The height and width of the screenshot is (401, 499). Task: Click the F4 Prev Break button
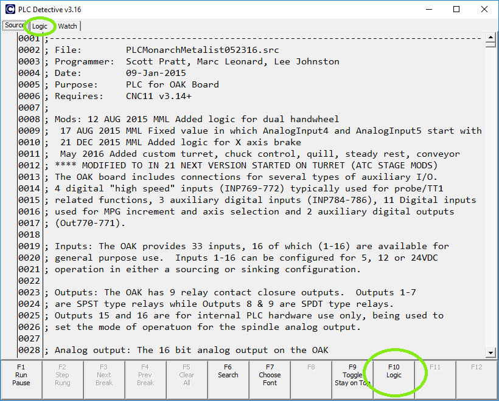point(145,375)
